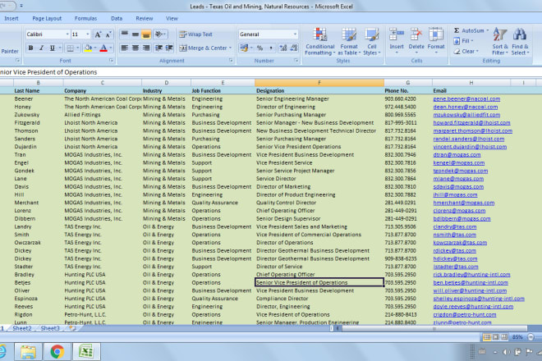Apply the yellow fill color

[x=88, y=48]
